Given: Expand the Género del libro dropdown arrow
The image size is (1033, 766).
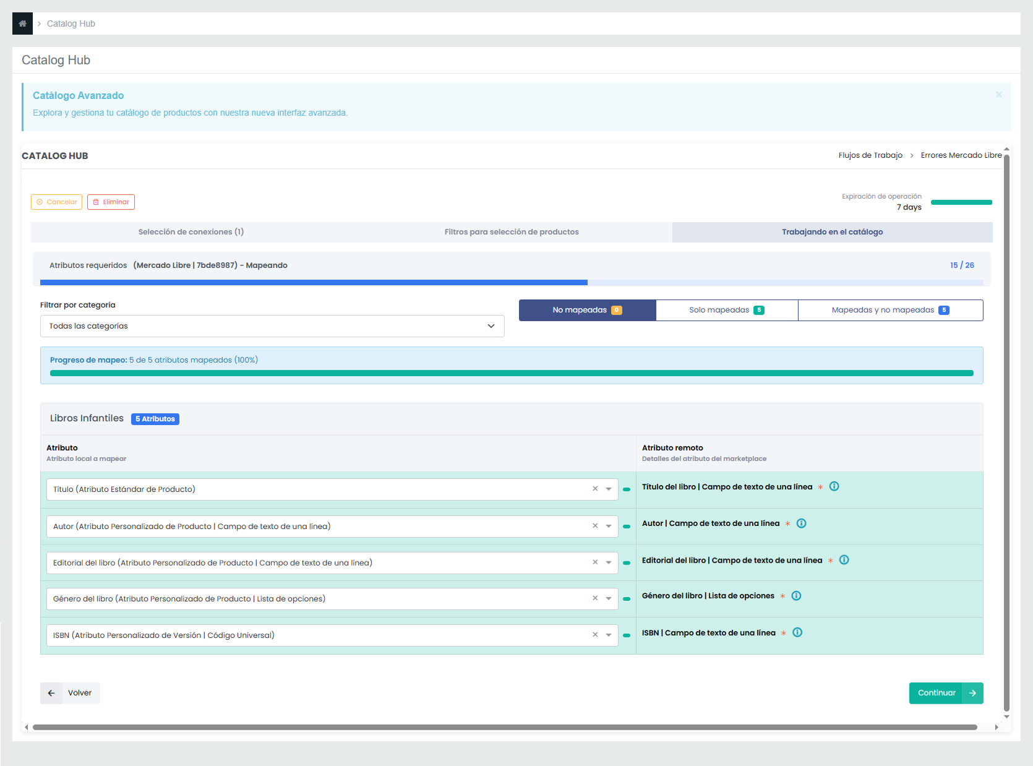Looking at the screenshot, I should tap(609, 599).
